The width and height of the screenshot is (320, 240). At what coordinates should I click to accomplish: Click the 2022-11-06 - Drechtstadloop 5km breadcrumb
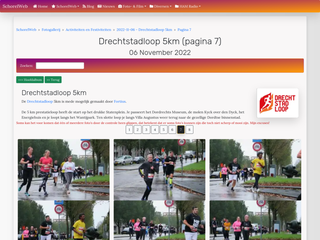click(x=144, y=30)
